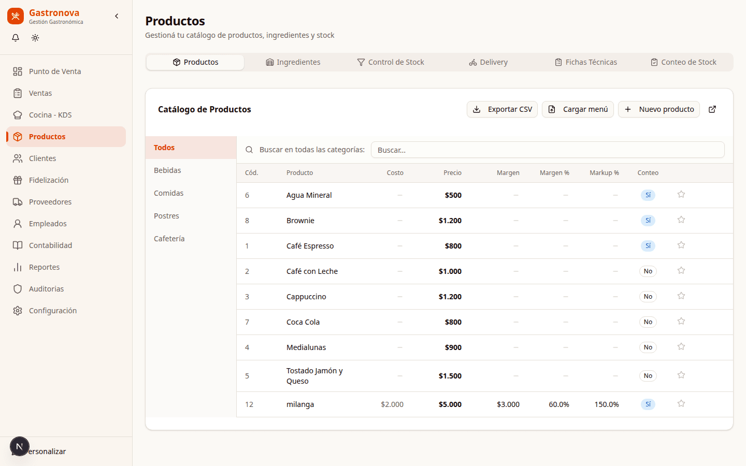
Task: Switch to the Ingredientes tab
Action: [x=293, y=62]
